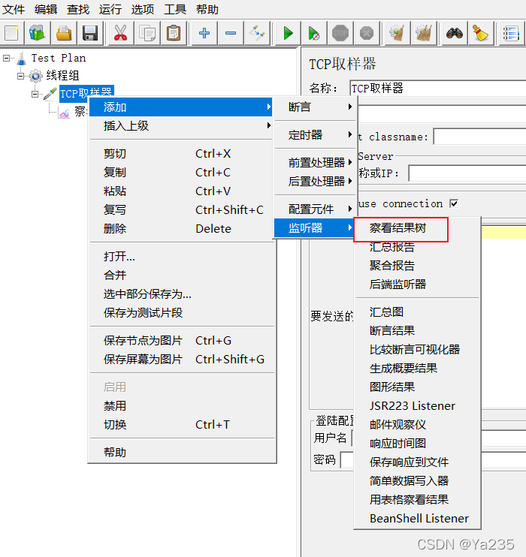Click the Stop sign icon

pos(340,33)
